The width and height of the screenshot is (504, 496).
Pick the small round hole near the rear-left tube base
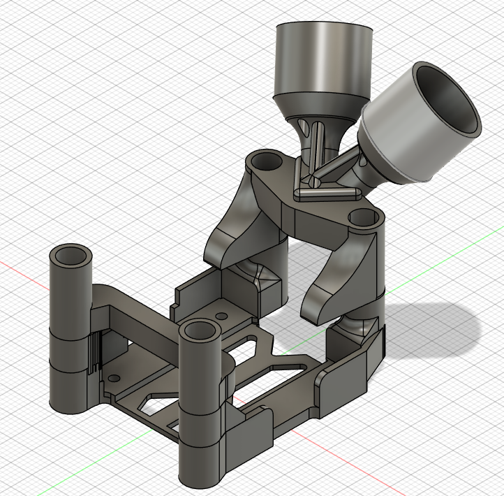coord(114,378)
